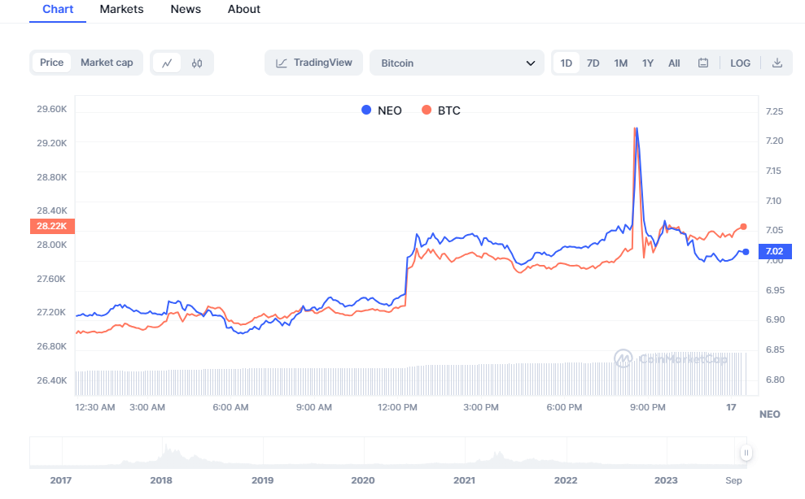Select the 7D time range
The height and width of the screenshot is (499, 805).
coord(593,63)
